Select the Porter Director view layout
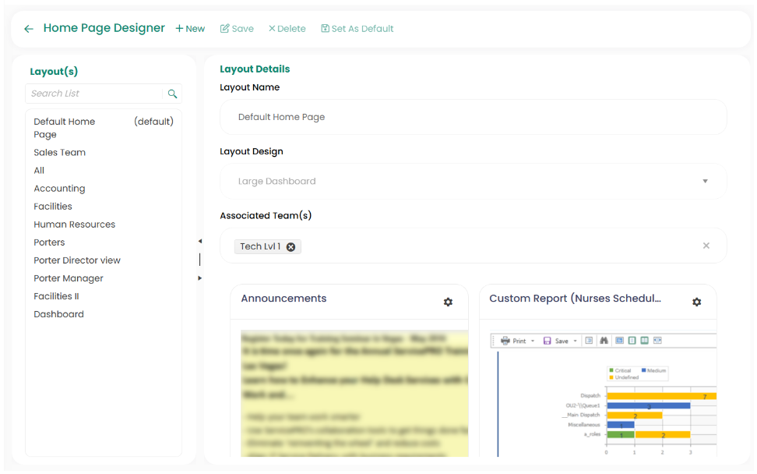757x474 pixels. tap(104, 260)
